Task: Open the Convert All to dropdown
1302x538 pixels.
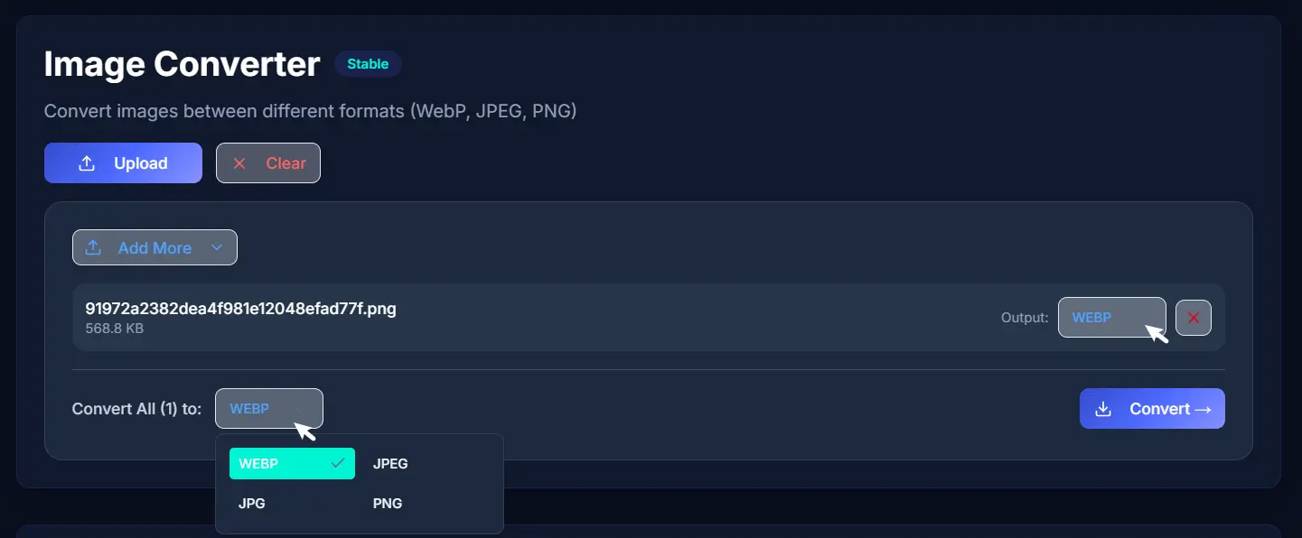Action: [x=268, y=409]
